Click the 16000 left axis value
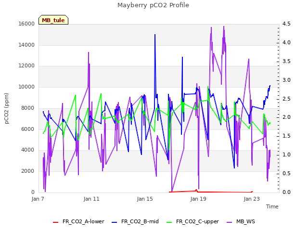This screenshot has height=231, width=308. pos(26,24)
